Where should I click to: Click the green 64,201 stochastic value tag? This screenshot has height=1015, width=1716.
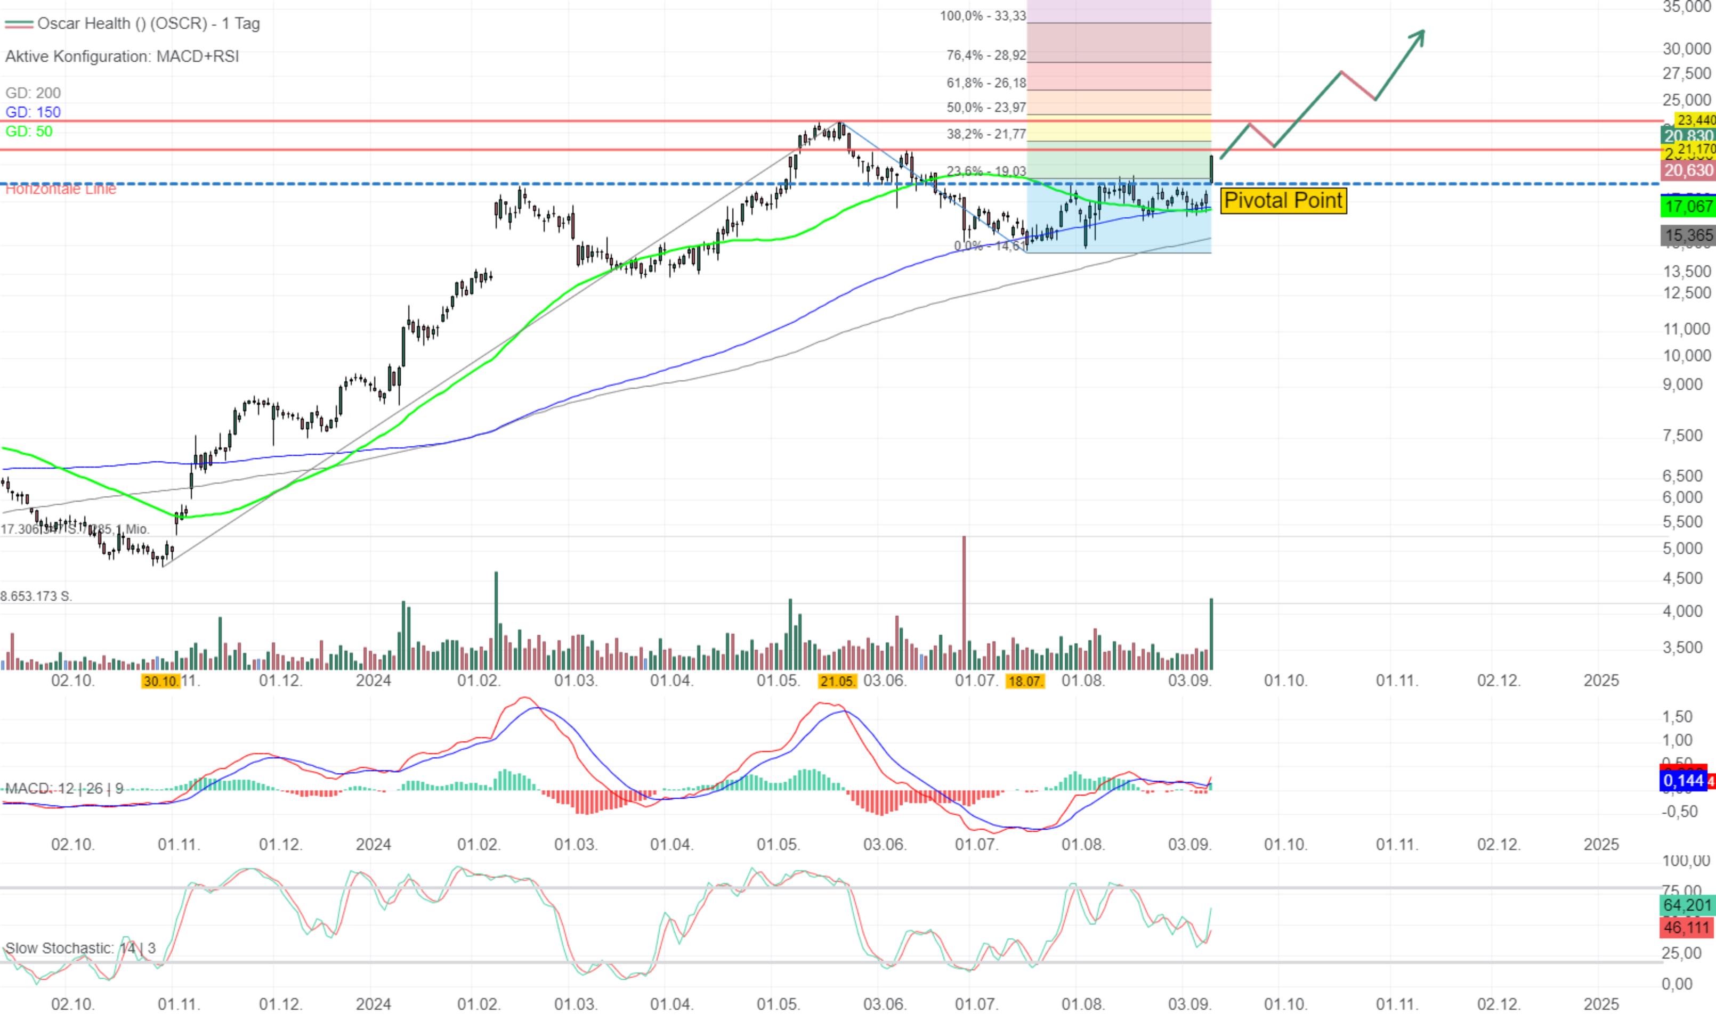coord(1688,905)
